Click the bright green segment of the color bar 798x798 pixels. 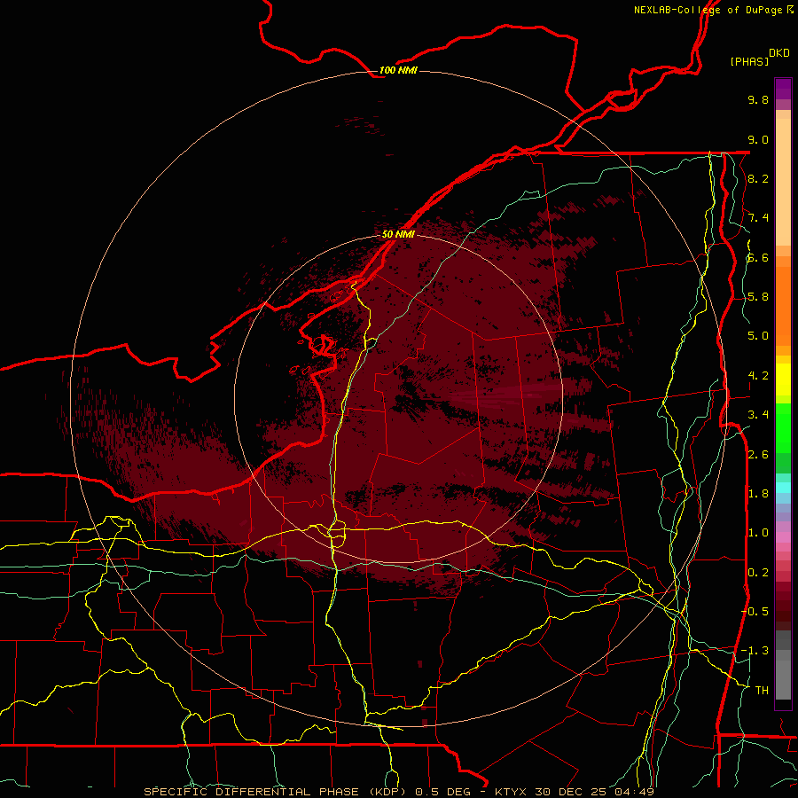tap(783, 427)
